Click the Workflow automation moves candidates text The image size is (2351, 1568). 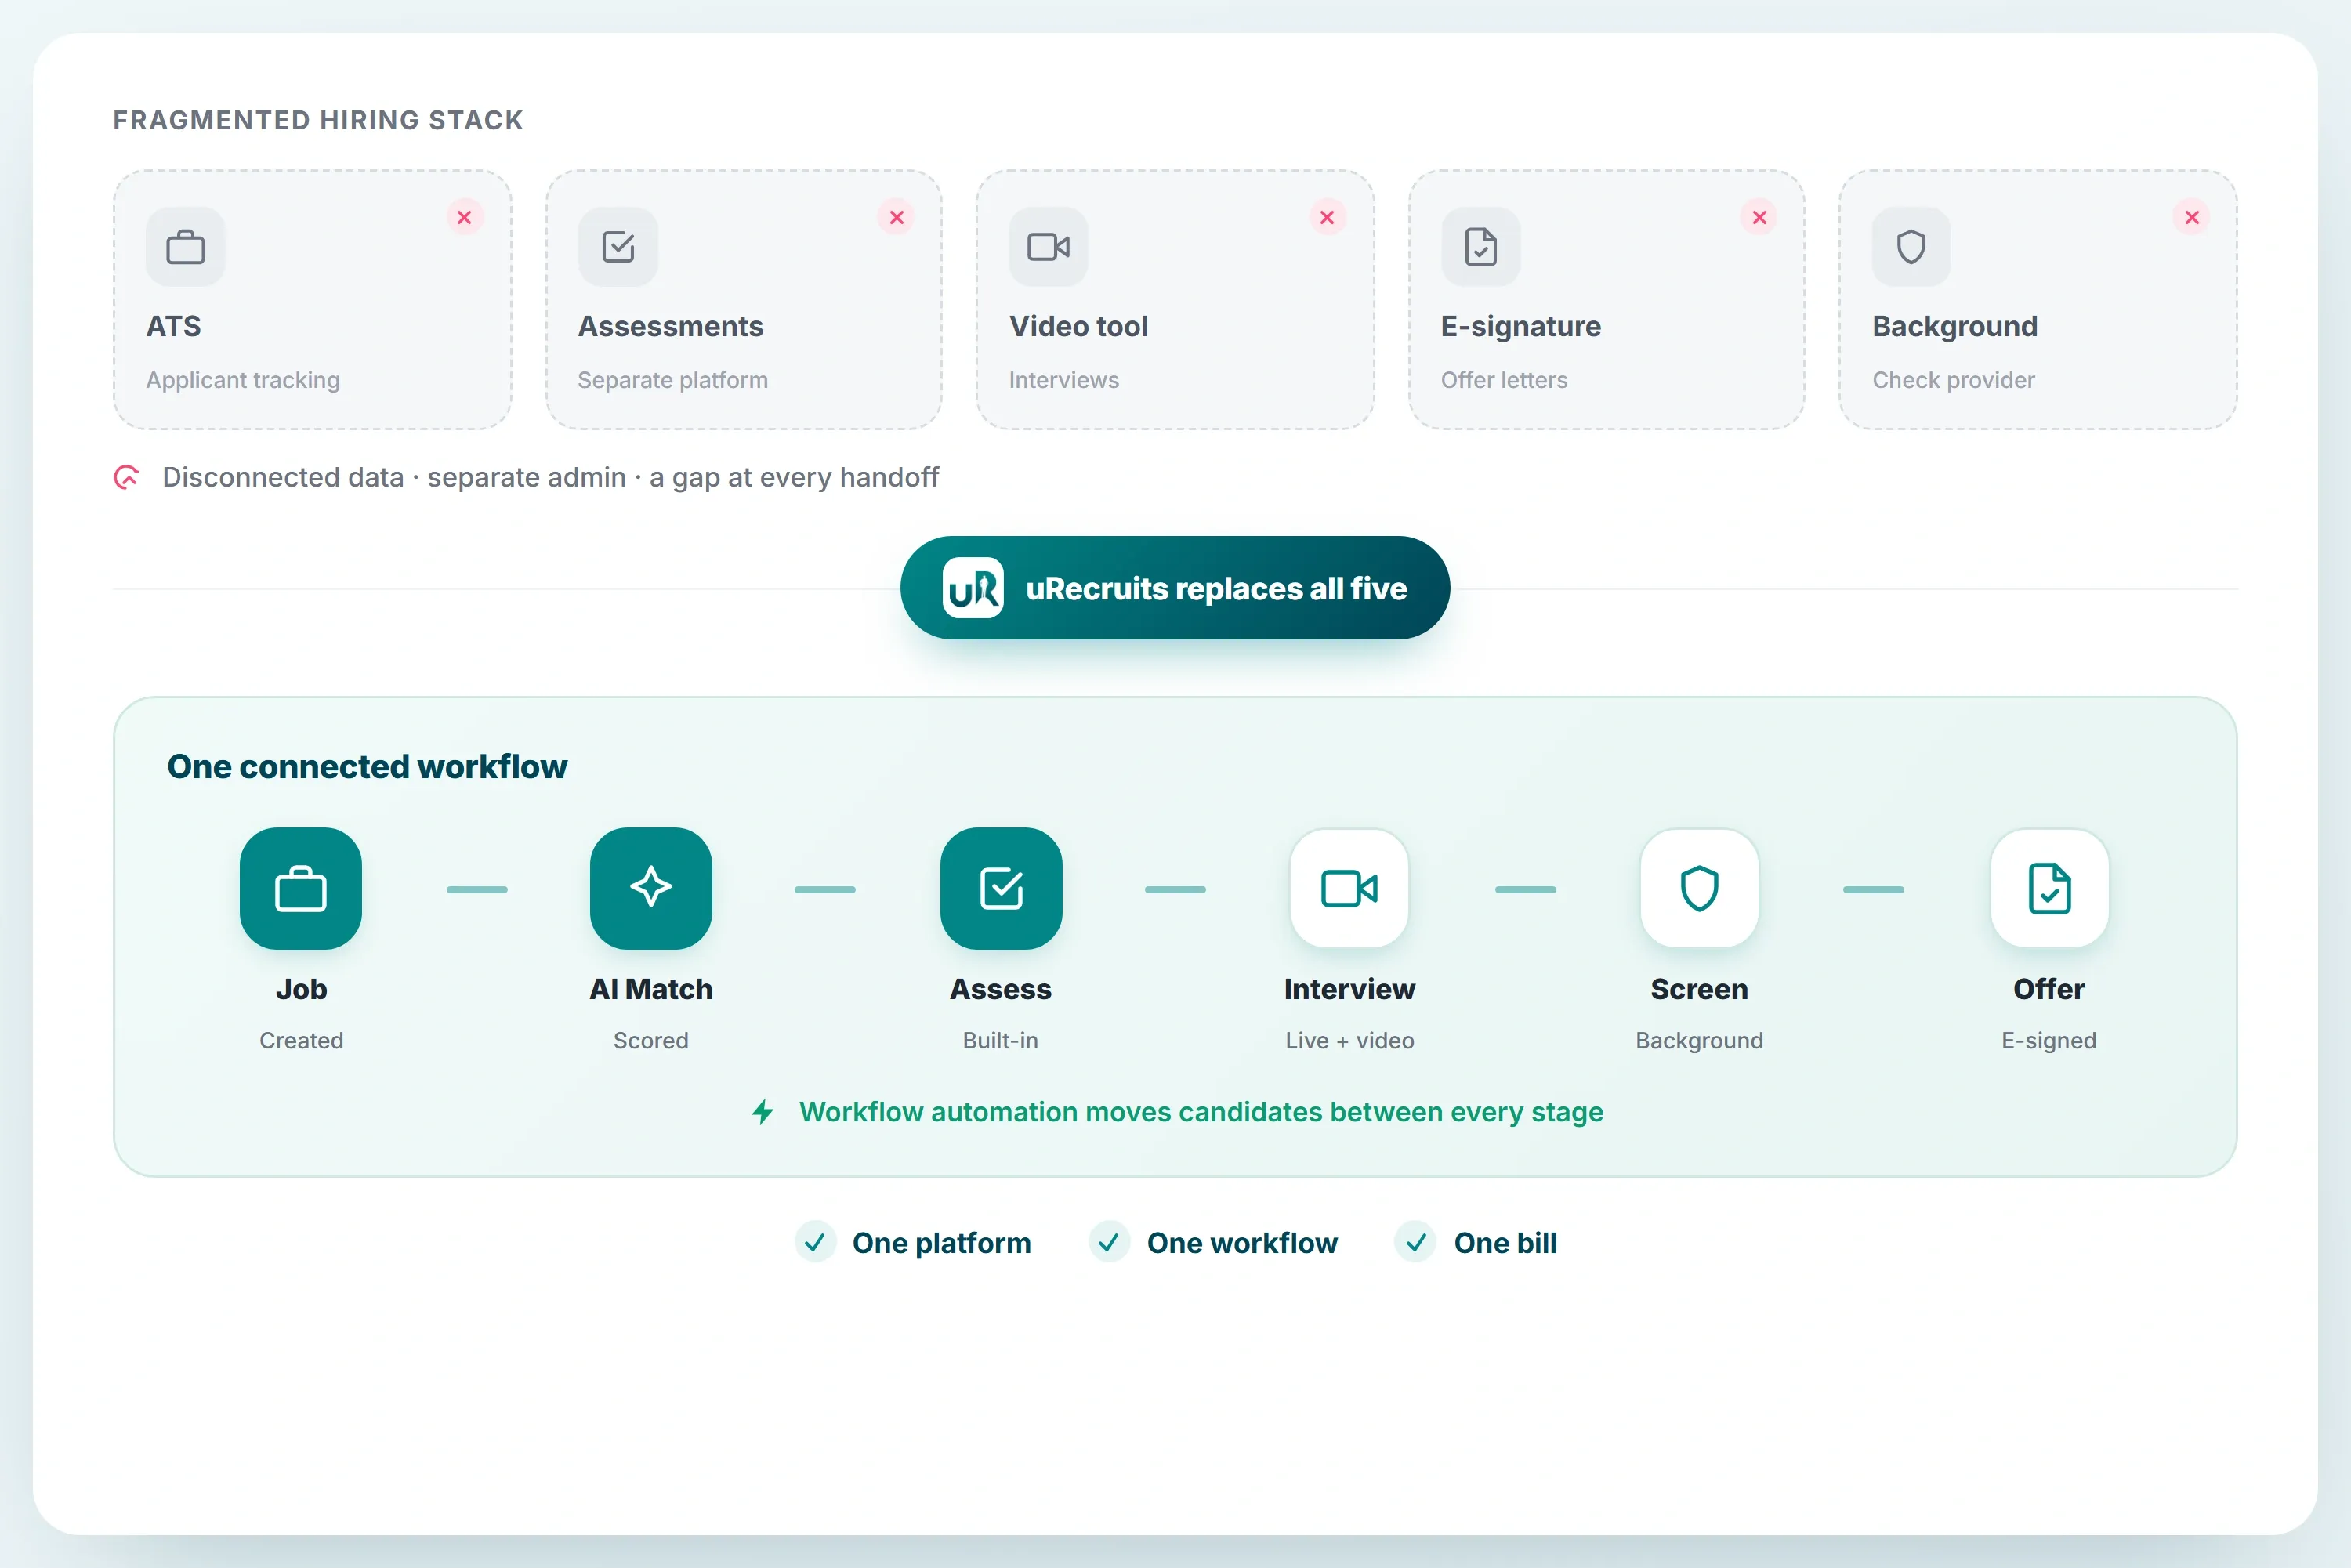tap(1201, 1112)
